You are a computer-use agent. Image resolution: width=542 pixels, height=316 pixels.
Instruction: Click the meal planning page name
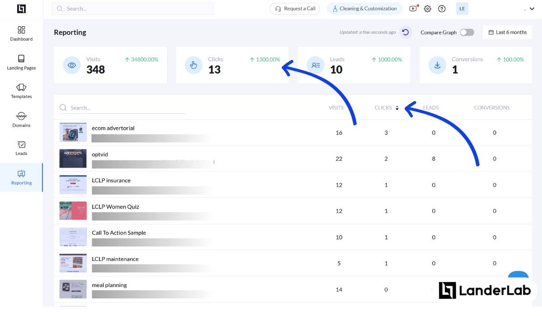coord(109,285)
